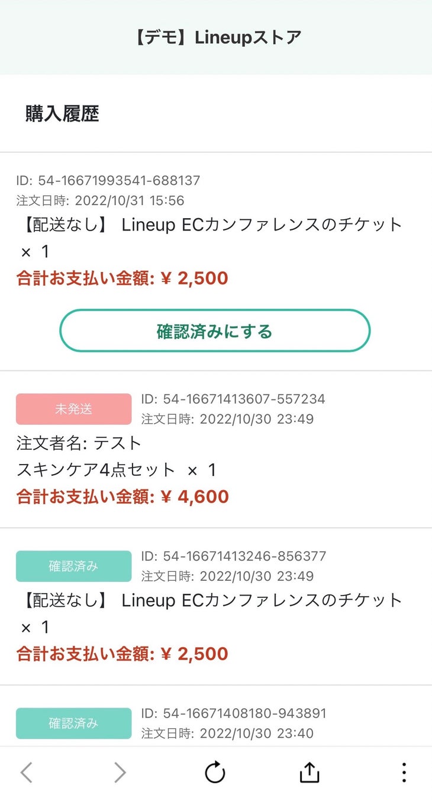Open order ID 54-16671413246-856377

pyautogui.click(x=233, y=556)
